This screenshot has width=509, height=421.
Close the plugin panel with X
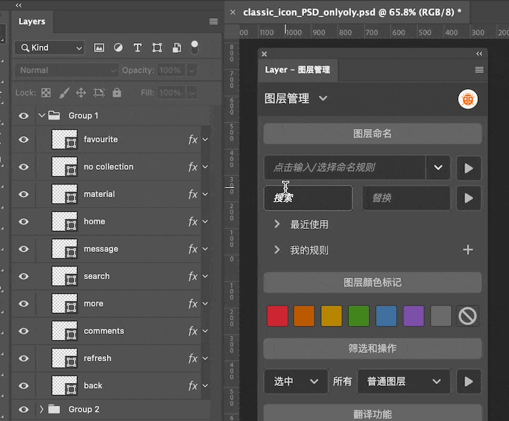[x=264, y=54]
